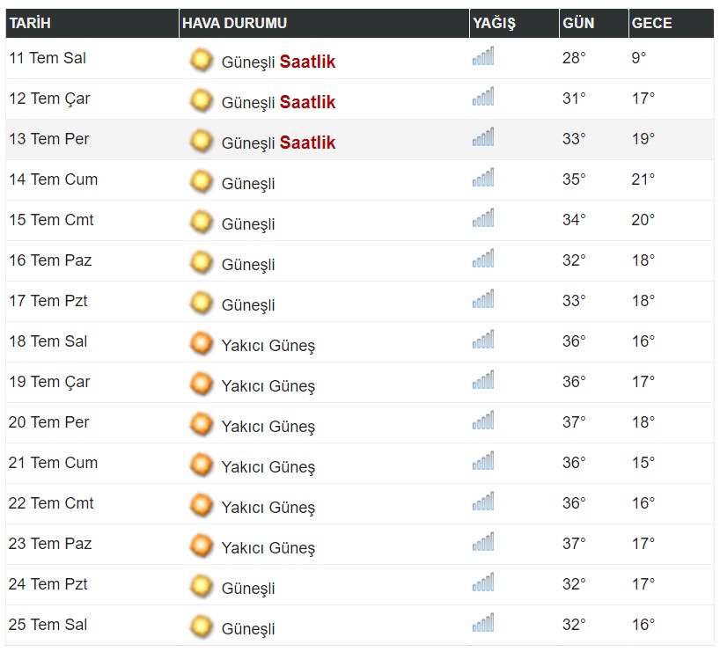The width and height of the screenshot is (720, 652).
Task: Click the sunny icon for 14 Tem Cum
Action: pyautogui.click(x=201, y=181)
